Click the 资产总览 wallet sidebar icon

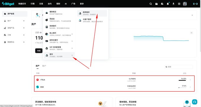5,14
